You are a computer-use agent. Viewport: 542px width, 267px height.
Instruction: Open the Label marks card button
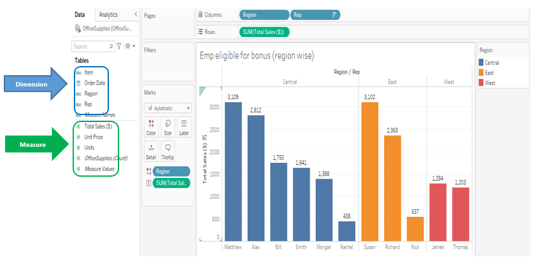coord(184,127)
